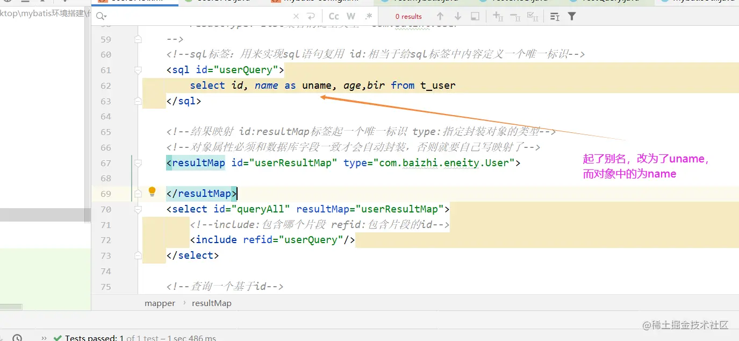Click the green Tests passed checkmark
739x341 pixels.
[x=58, y=338]
